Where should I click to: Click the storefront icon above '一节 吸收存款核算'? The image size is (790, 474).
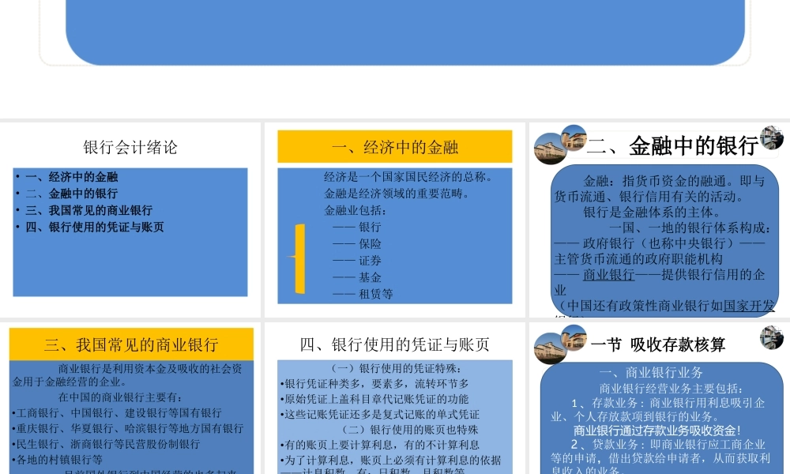pos(574,336)
